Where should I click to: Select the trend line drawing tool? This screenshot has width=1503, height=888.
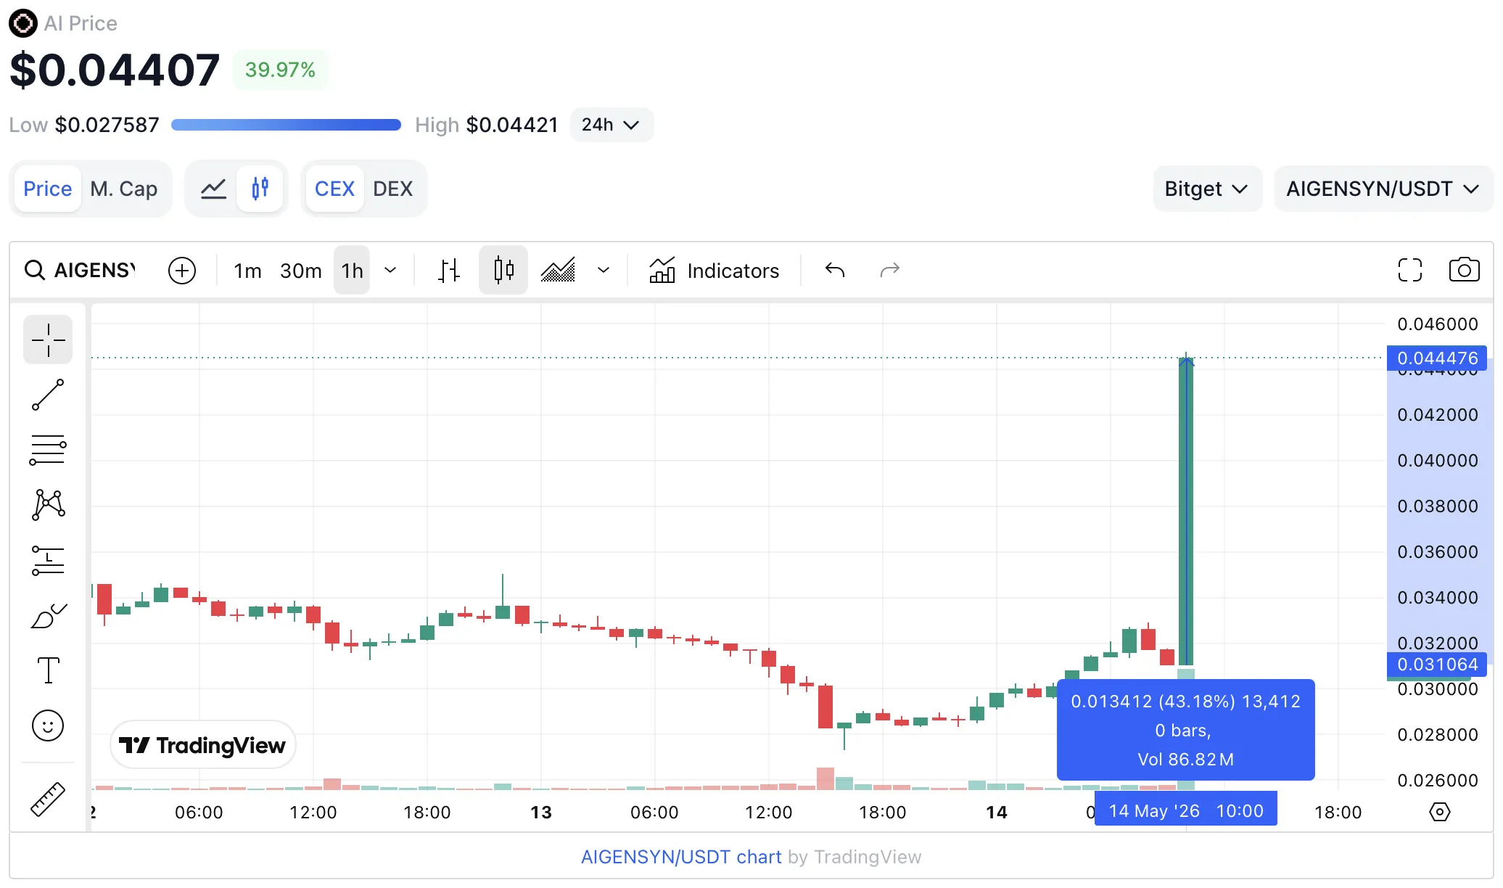(x=48, y=395)
